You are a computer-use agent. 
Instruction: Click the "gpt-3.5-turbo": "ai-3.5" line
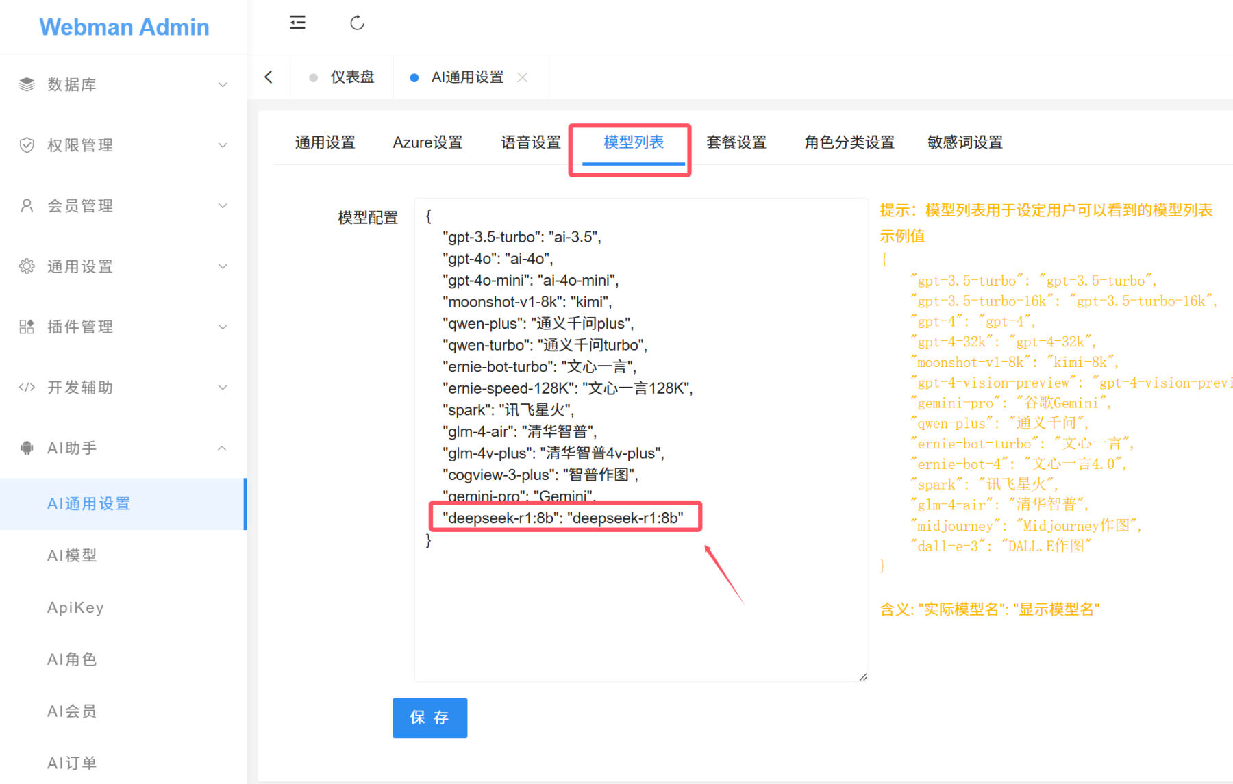522,237
